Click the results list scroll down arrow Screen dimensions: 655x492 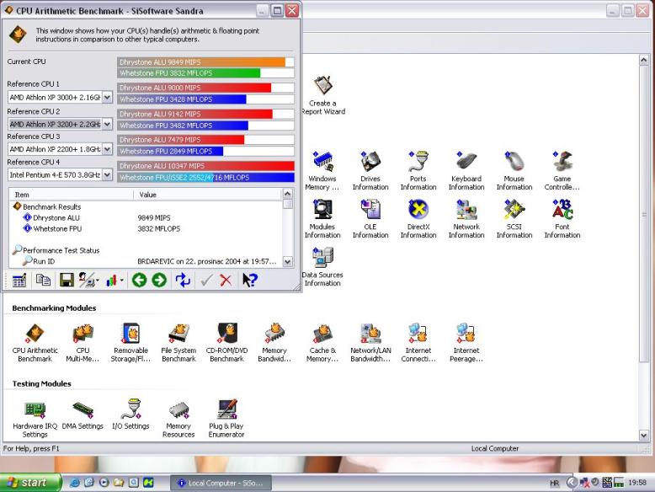pos(287,262)
